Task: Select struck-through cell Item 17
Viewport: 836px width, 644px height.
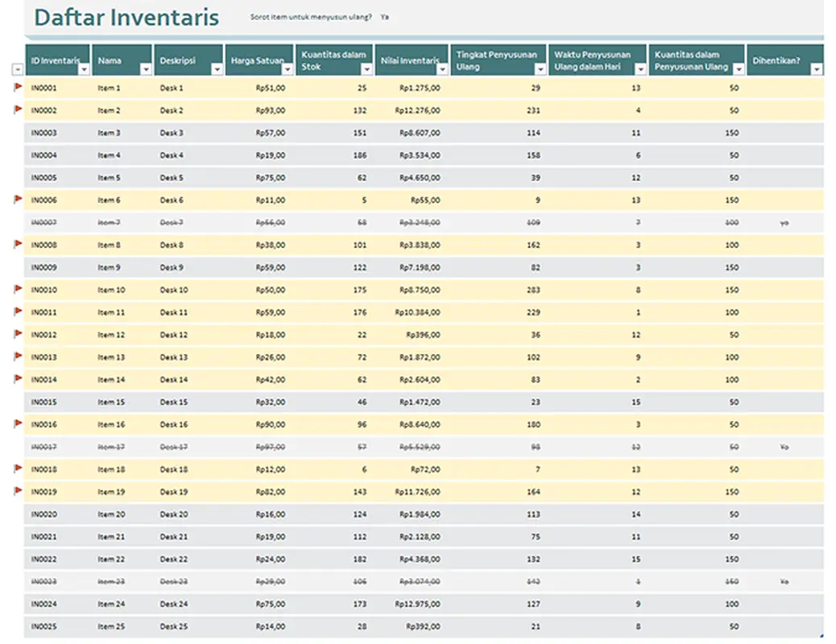Action: [x=111, y=447]
